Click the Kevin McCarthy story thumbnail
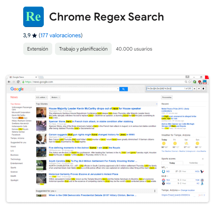The height and width of the screenshot is (209, 219). point(41,112)
